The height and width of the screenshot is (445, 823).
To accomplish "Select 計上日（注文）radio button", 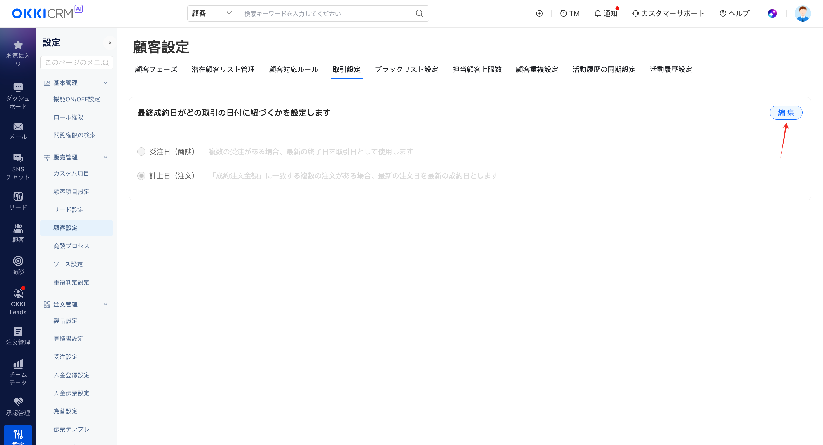I will pos(141,176).
